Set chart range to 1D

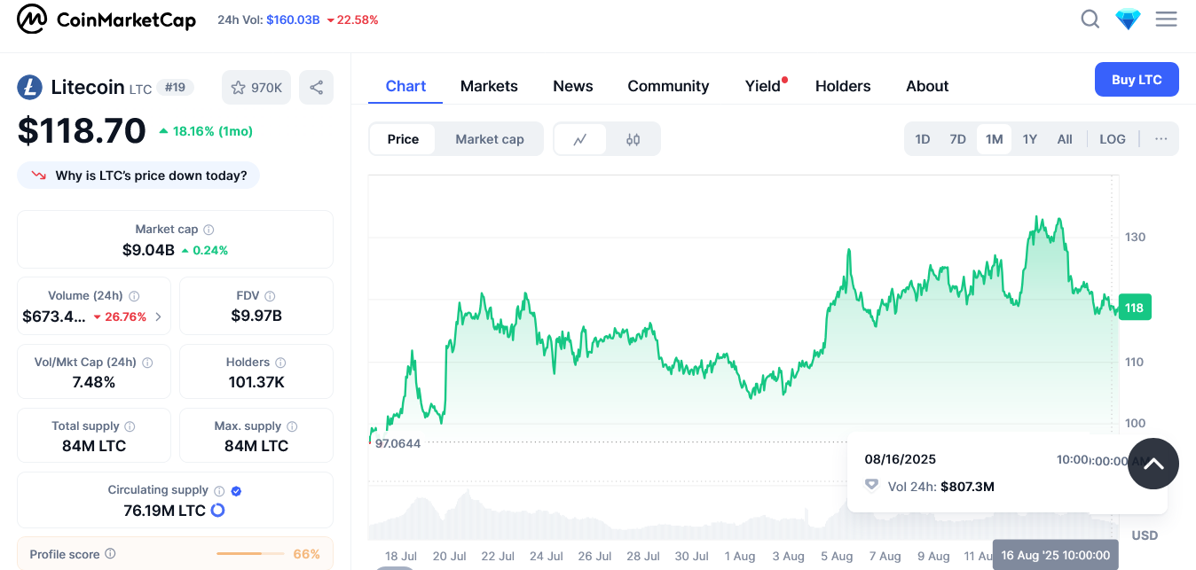[x=923, y=139]
